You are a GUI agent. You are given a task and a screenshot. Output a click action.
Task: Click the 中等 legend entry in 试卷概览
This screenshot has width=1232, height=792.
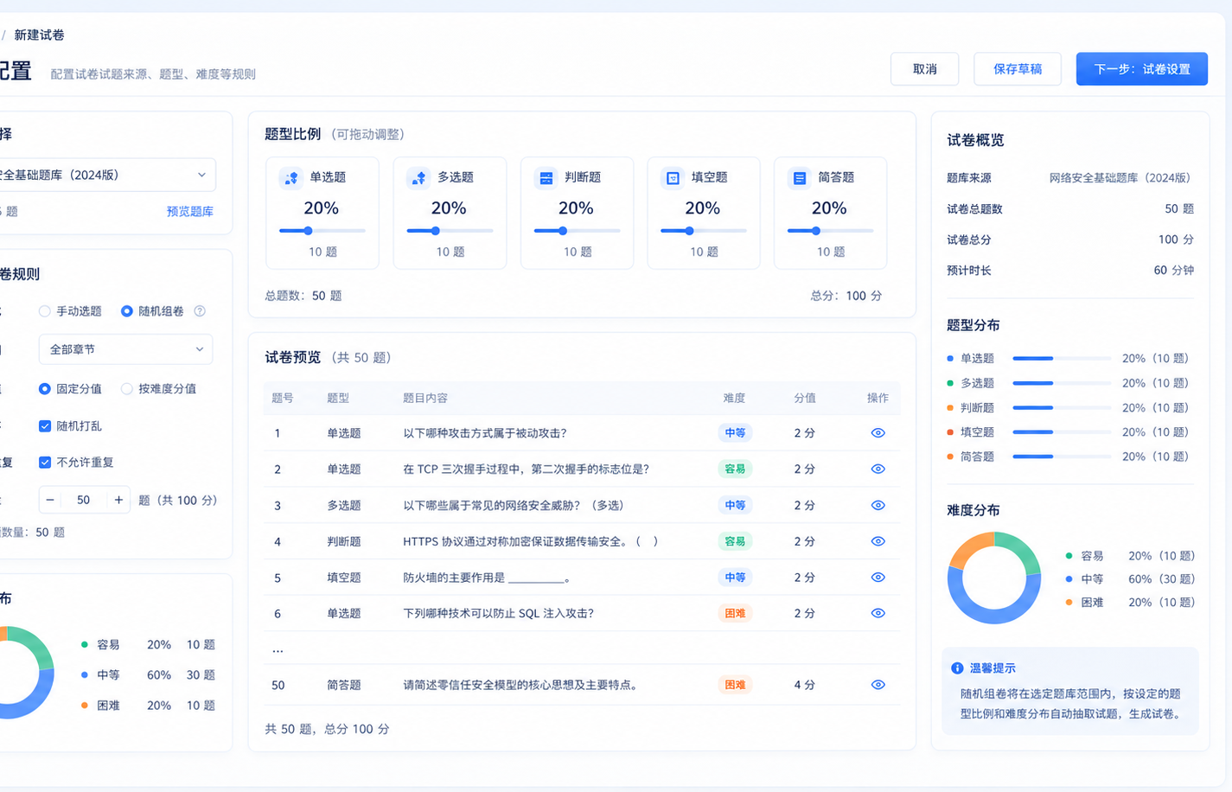1129,579
